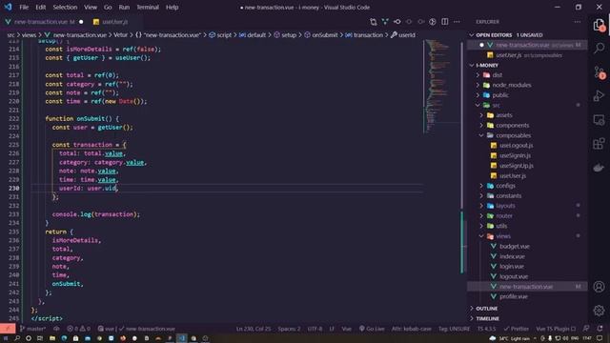
Task: Switch to new-transaction.vue editor tab
Action: pos(44,22)
